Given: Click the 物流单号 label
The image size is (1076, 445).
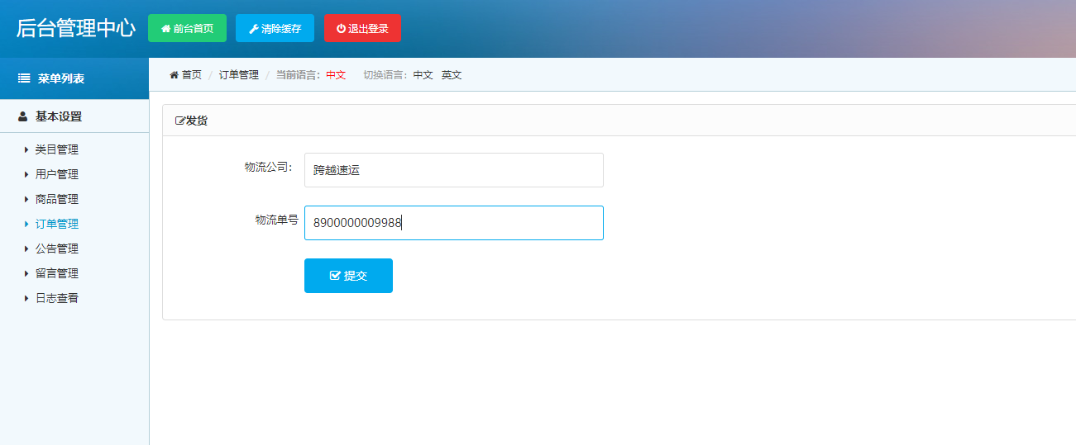Looking at the screenshot, I should coord(276,220).
